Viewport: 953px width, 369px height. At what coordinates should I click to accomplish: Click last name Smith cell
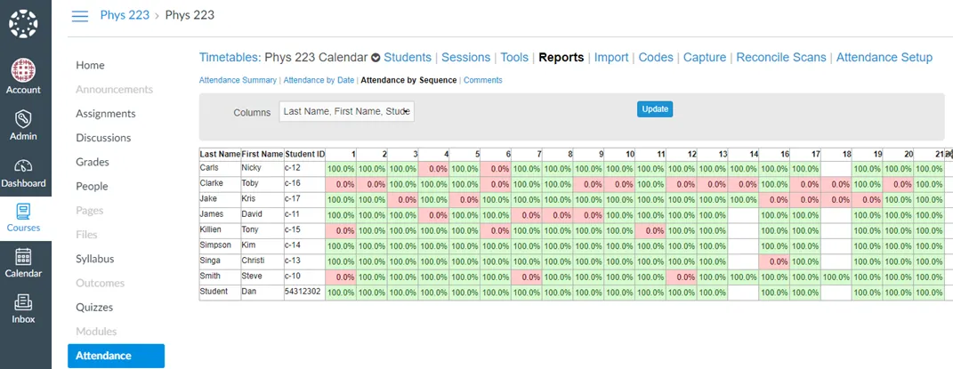coord(220,277)
